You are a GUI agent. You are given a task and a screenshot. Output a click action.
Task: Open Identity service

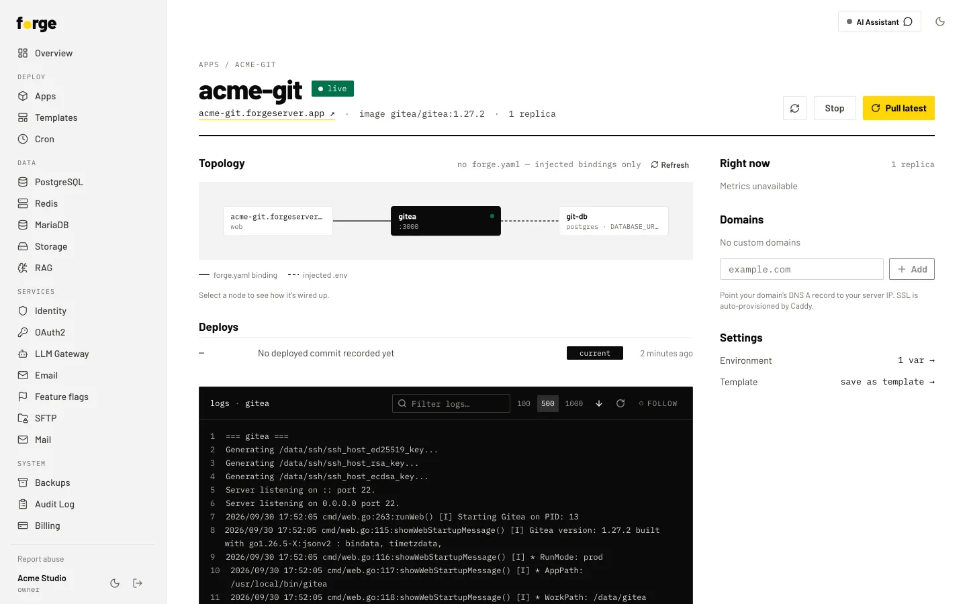83,311
